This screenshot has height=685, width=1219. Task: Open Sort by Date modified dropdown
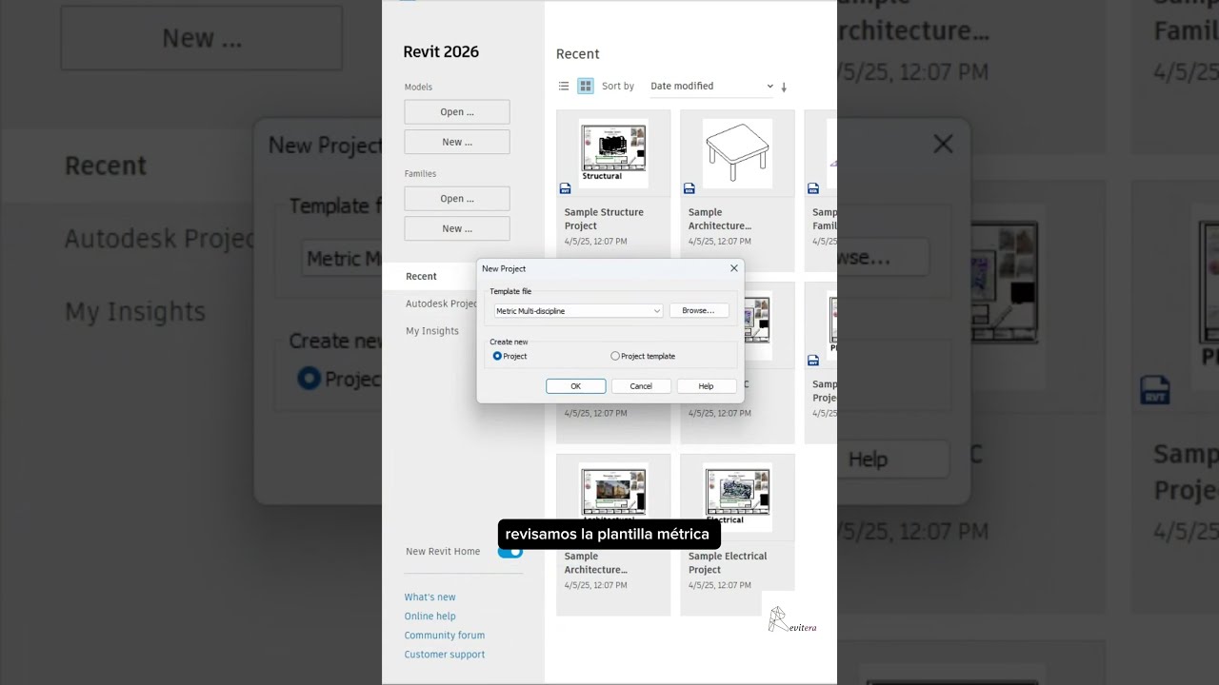coord(711,86)
